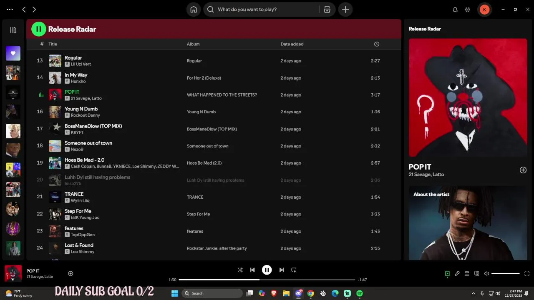
Task: Show lyrics with microphone icon
Action: 457,274
